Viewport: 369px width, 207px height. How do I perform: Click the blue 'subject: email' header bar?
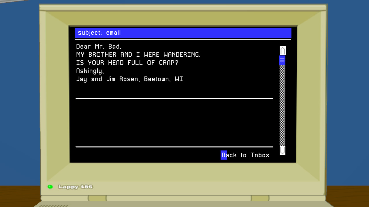click(183, 33)
